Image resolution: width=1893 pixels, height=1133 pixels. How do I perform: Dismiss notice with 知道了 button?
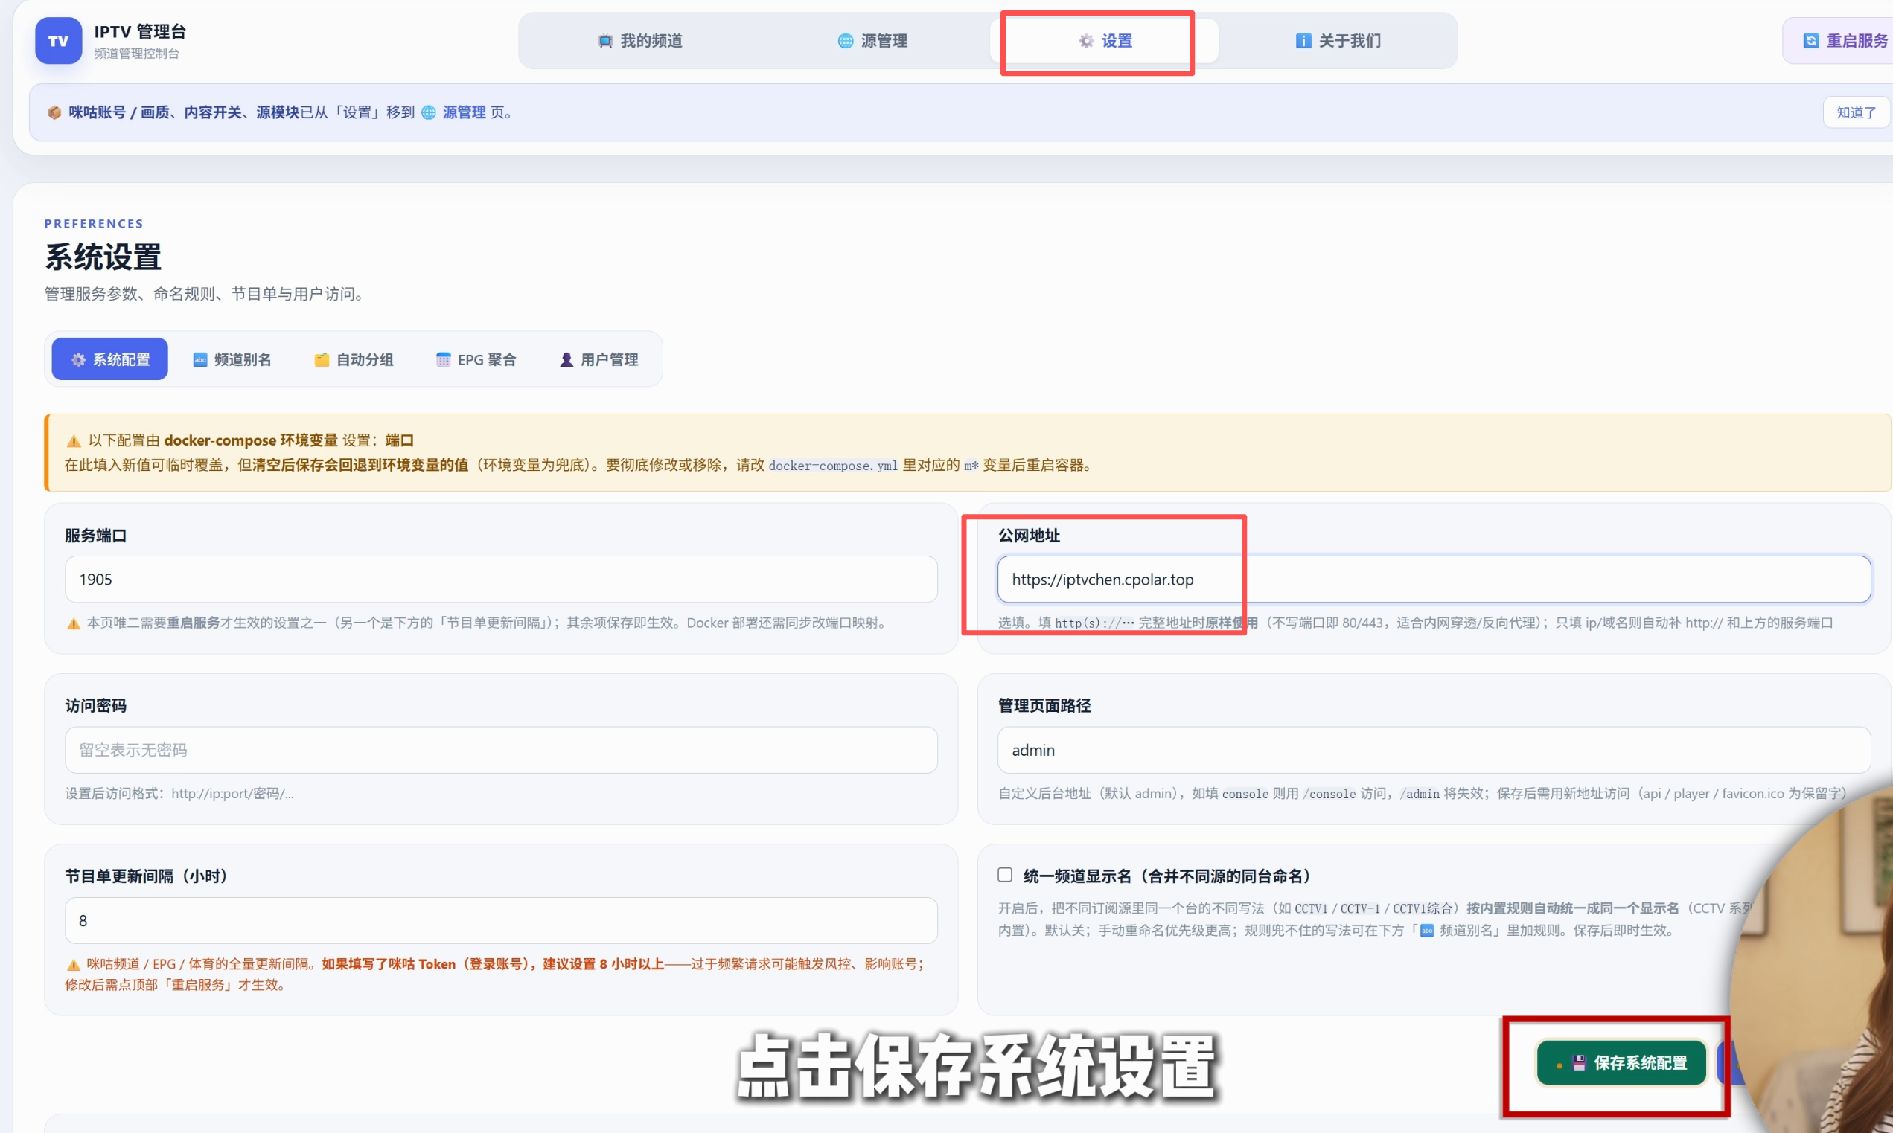(1856, 112)
